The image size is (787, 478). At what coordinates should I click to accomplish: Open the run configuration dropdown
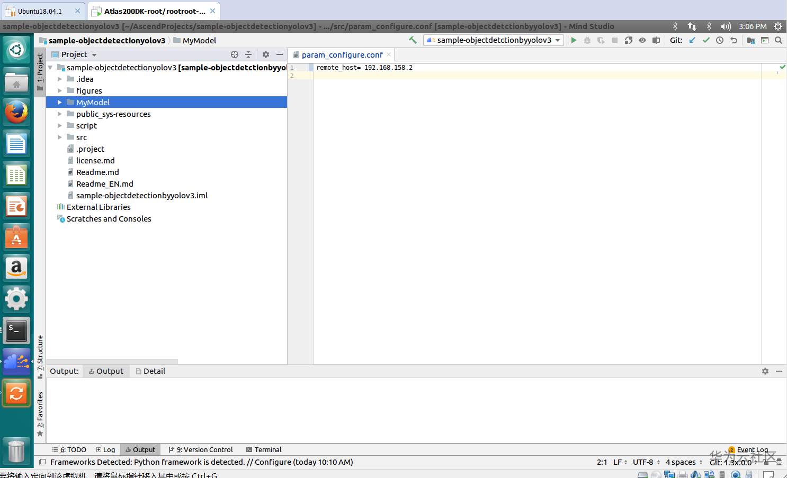[493, 40]
